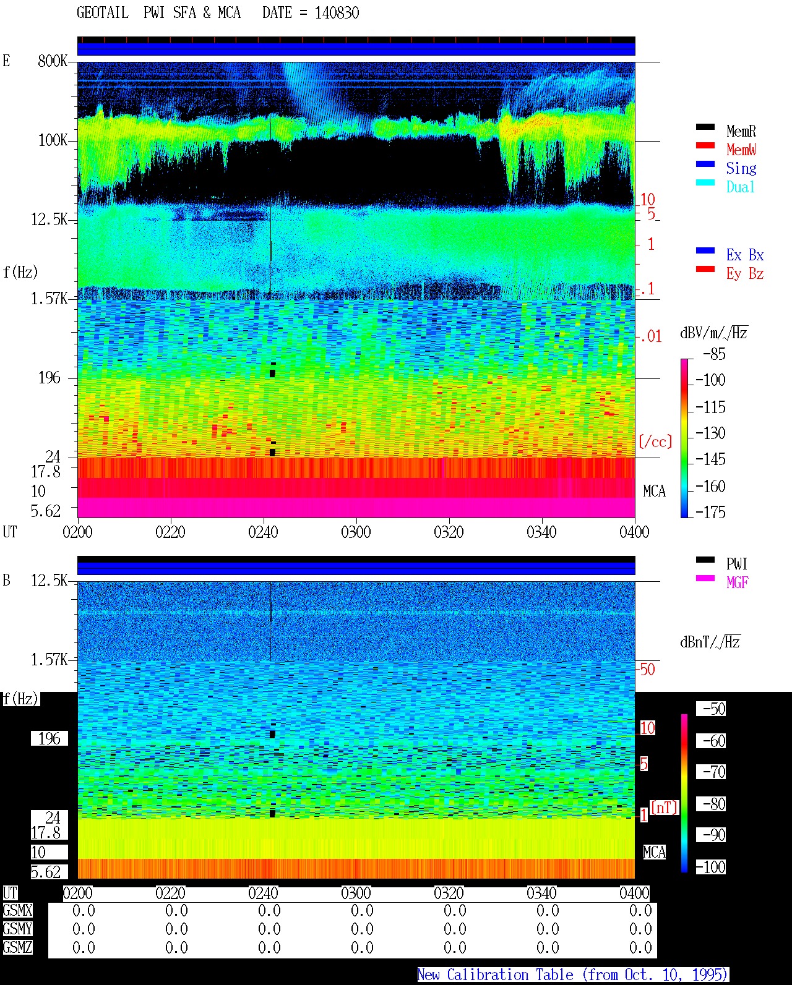This screenshot has width=792, height=985.
Task: Click the blue Ex Bx legend swatch
Action: click(x=705, y=250)
